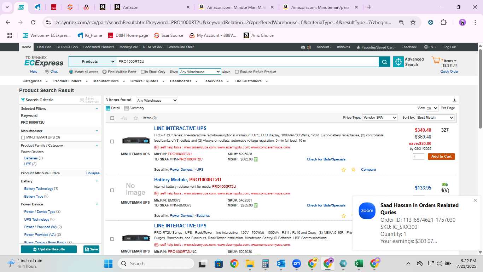Click the search magnifier button beside PRO1000RT2U
The image size is (483, 272).
[384, 62]
